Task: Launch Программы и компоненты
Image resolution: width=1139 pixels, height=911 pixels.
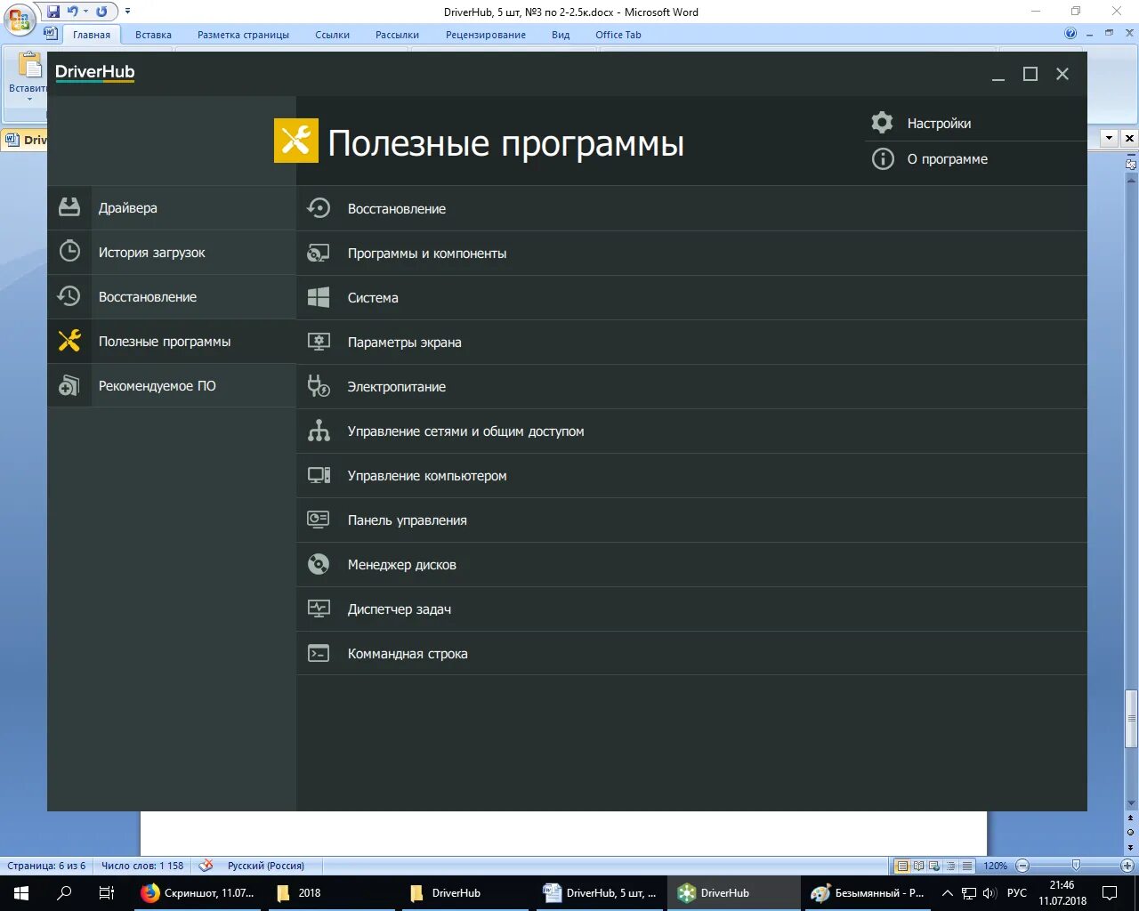Action: pyautogui.click(x=691, y=254)
